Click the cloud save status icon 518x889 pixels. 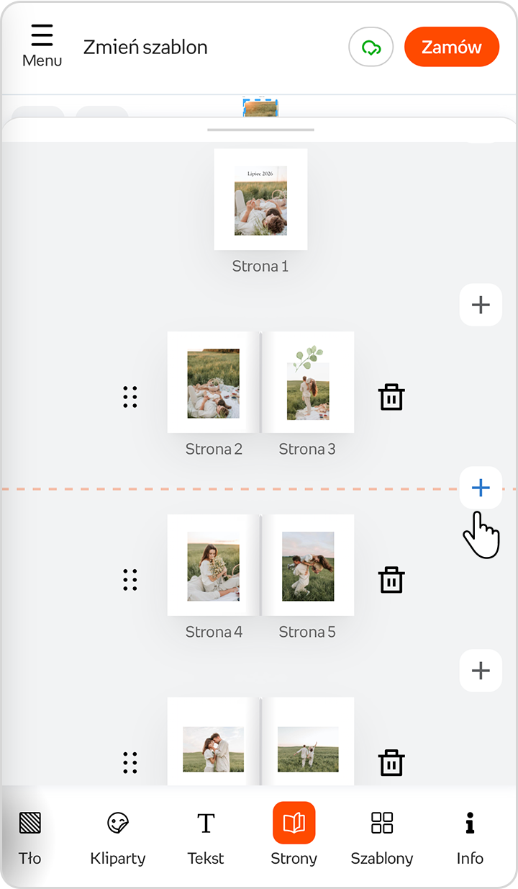click(371, 48)
